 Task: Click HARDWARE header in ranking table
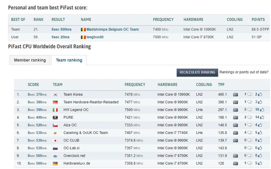click(167, 85)
